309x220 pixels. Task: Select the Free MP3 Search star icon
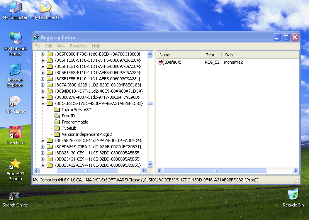point(15,164)
